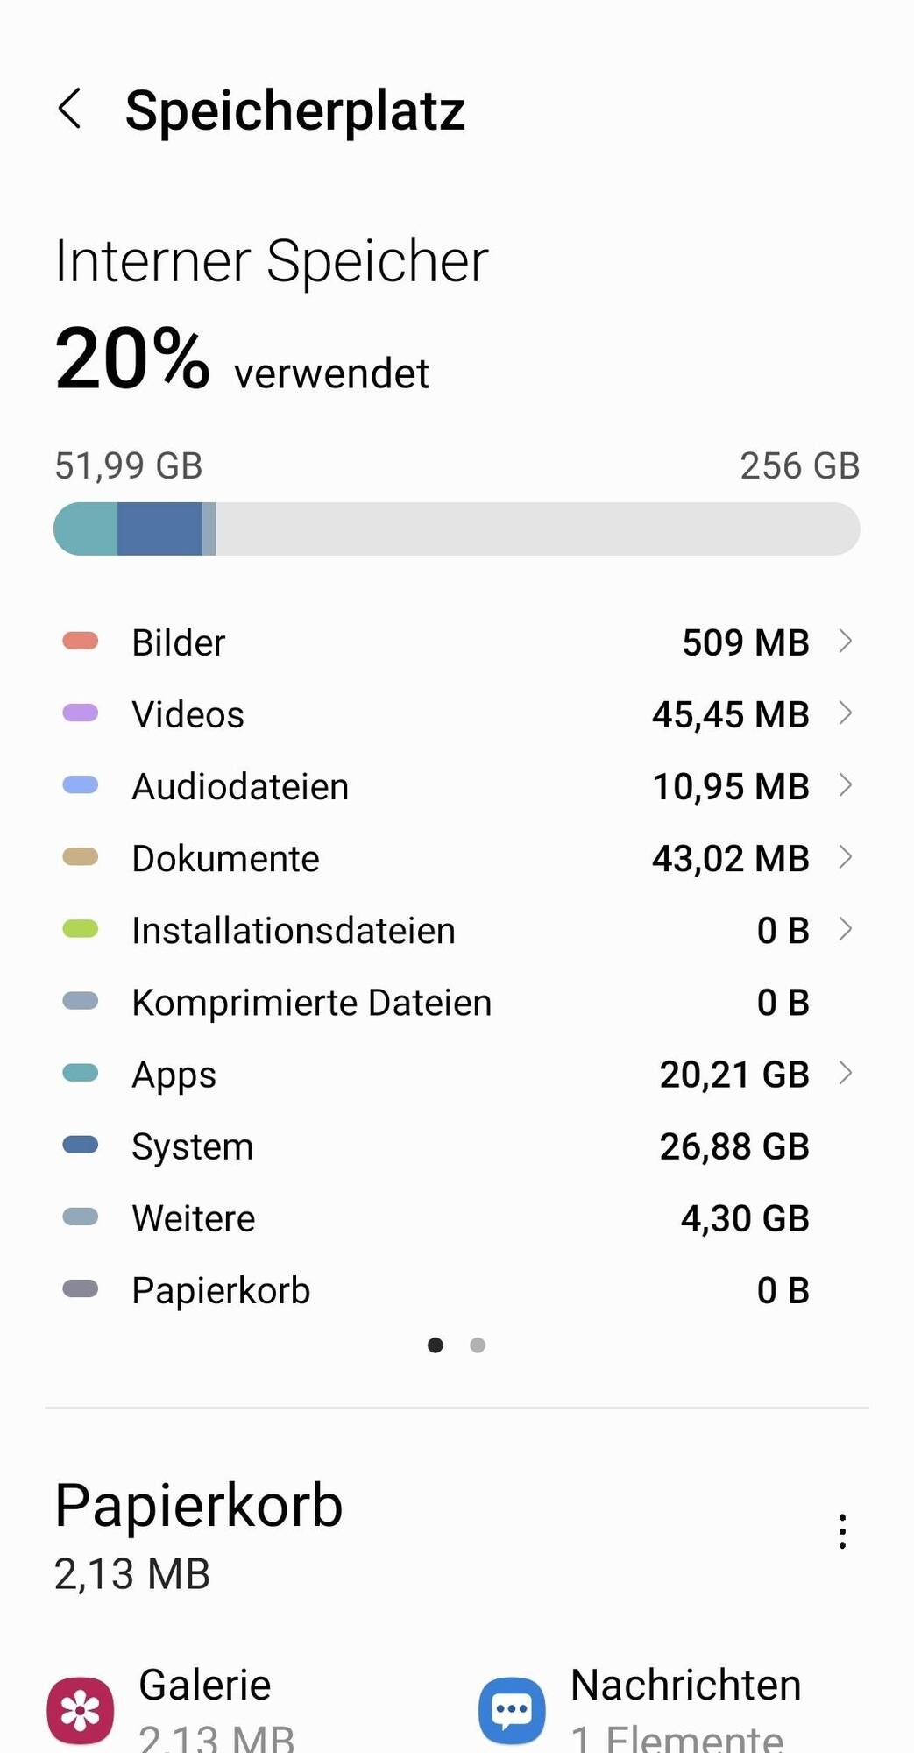The height and width of the screenshot is (1753, 914).
Task: Expand Bilder with its chevron arrow
Action: click(845, 641)
